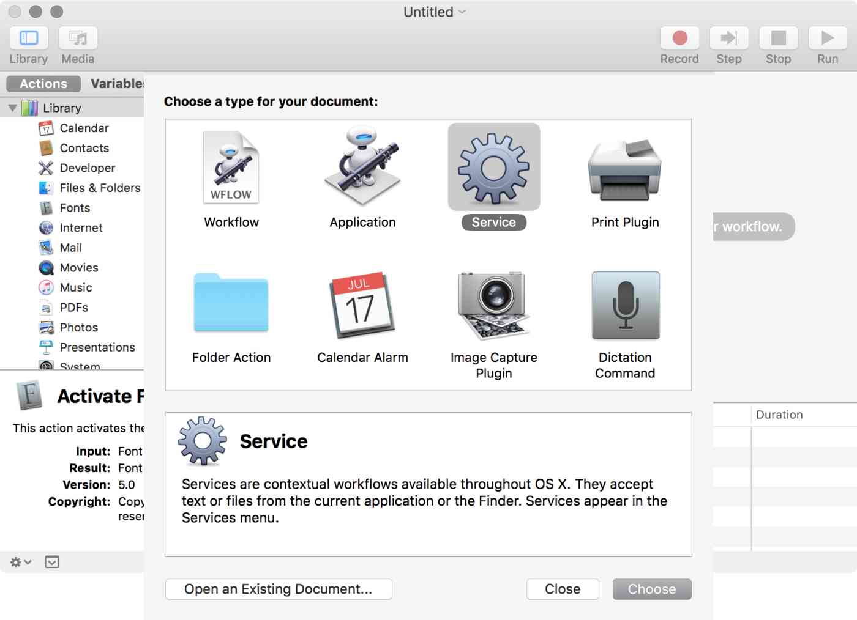Screen dimensions: 857x620
Task: Click the Duration column header
Action: click(804, 415)
